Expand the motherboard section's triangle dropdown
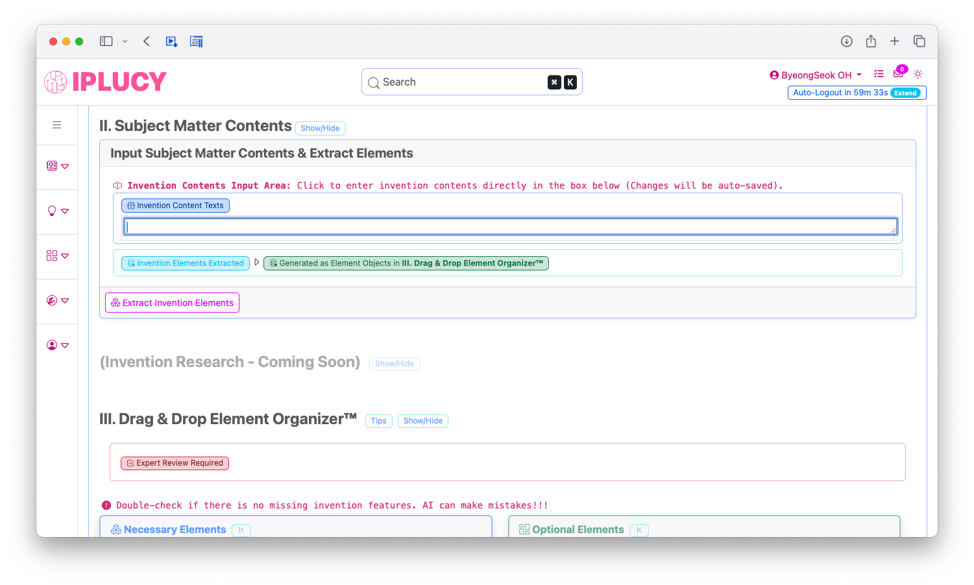 point(65,167)
